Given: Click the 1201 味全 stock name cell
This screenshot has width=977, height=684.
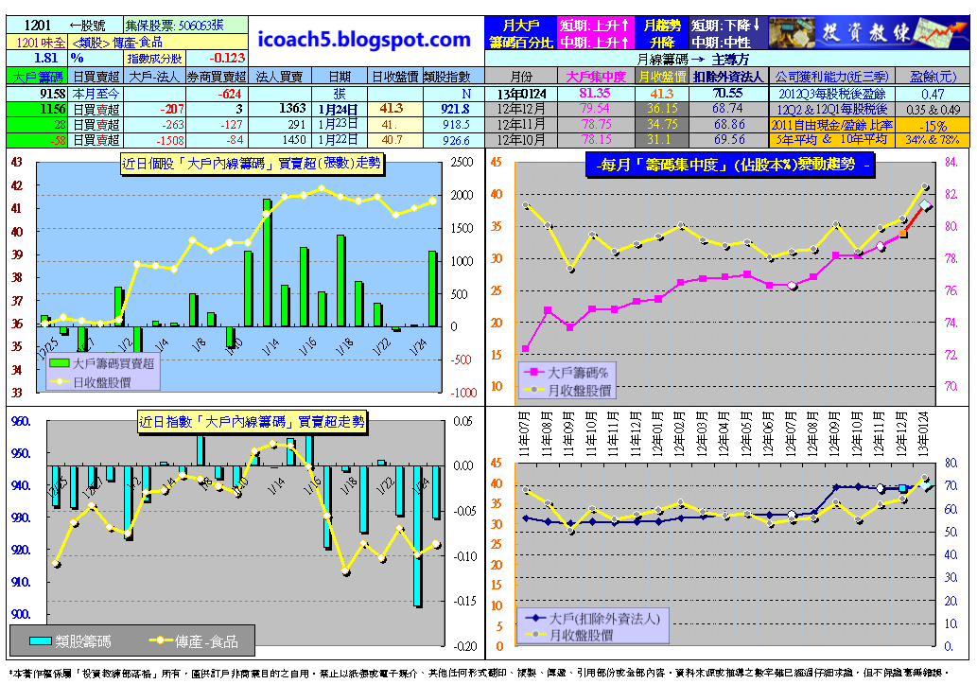Looking at the screenshot, I should 37,42.
